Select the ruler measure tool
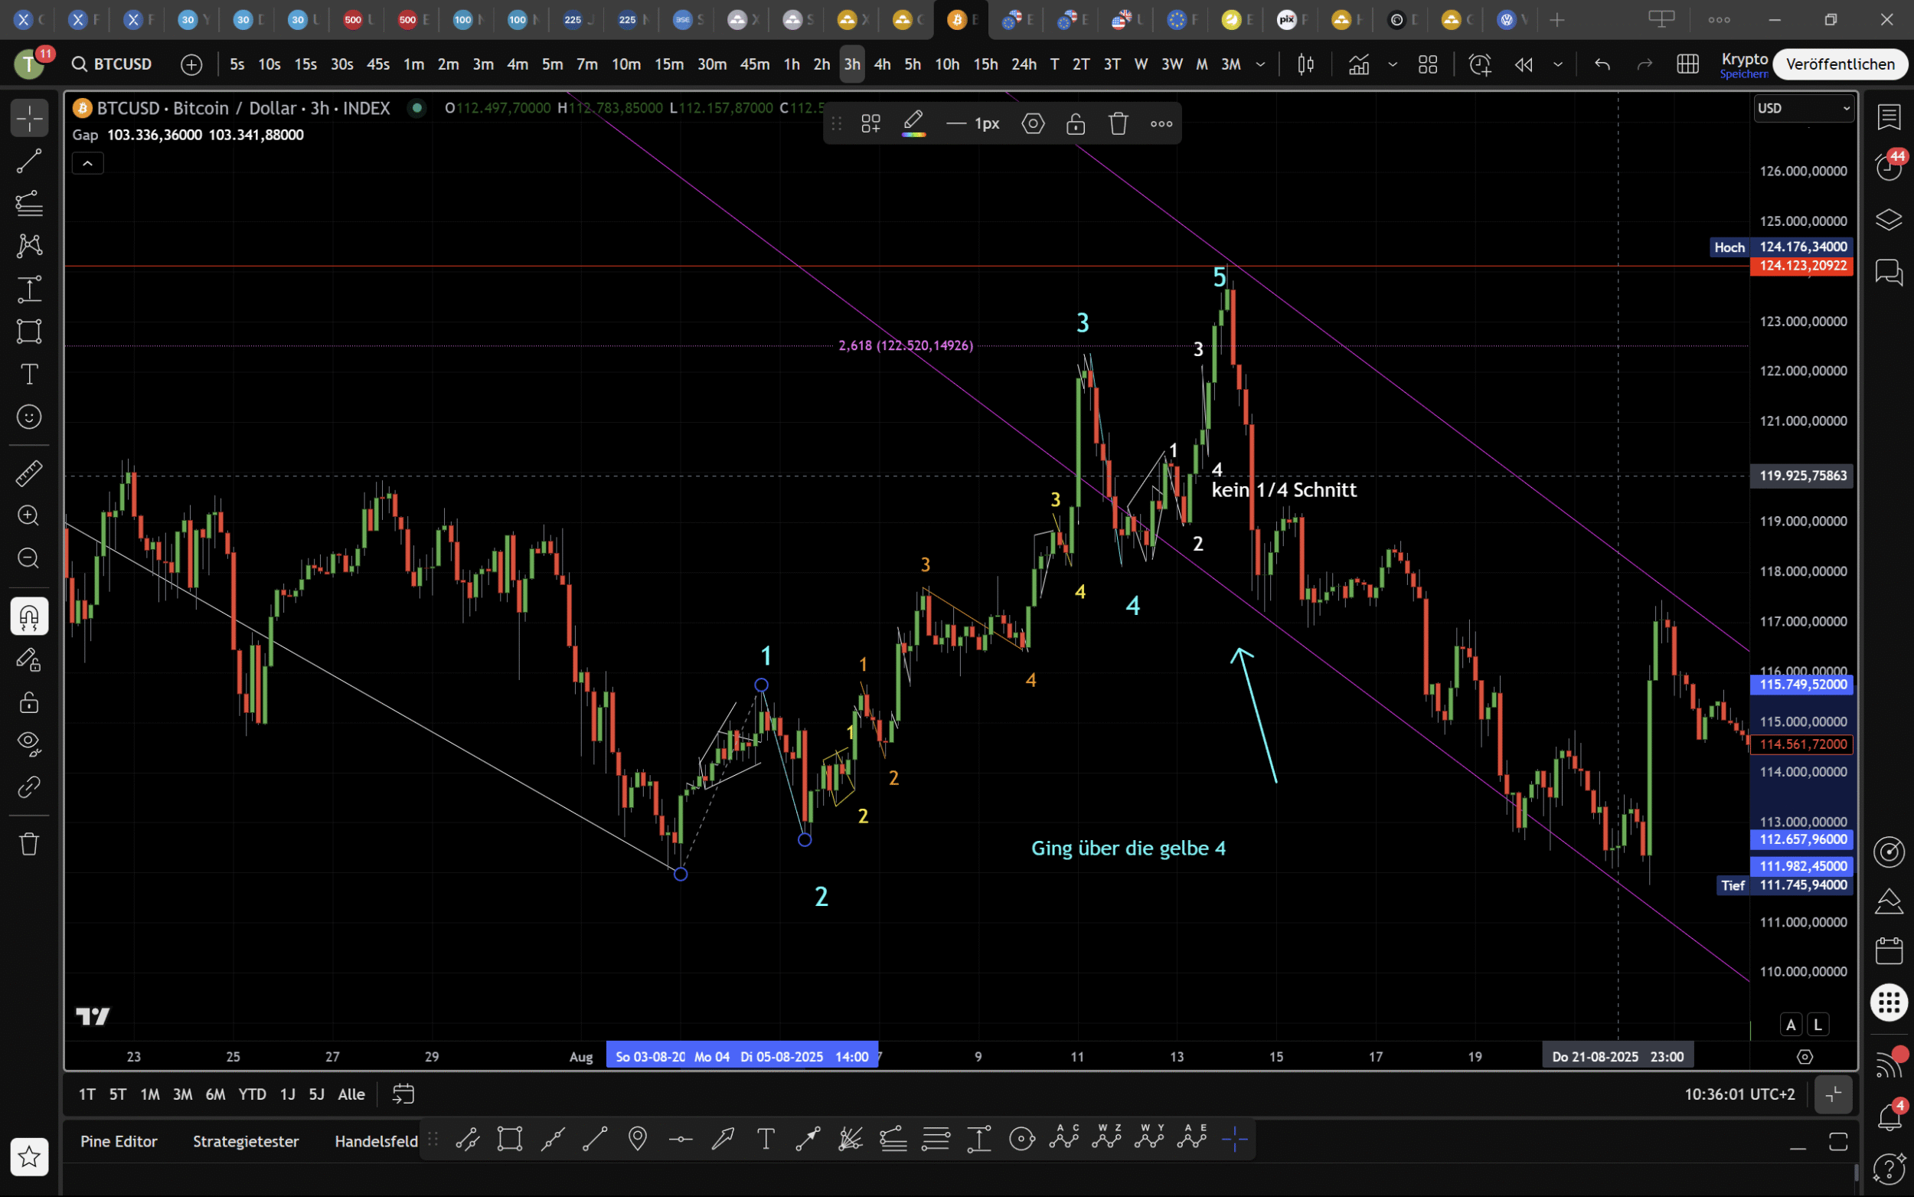The width and height of the screenshot is (1914, 1197). tap(29, 473)
